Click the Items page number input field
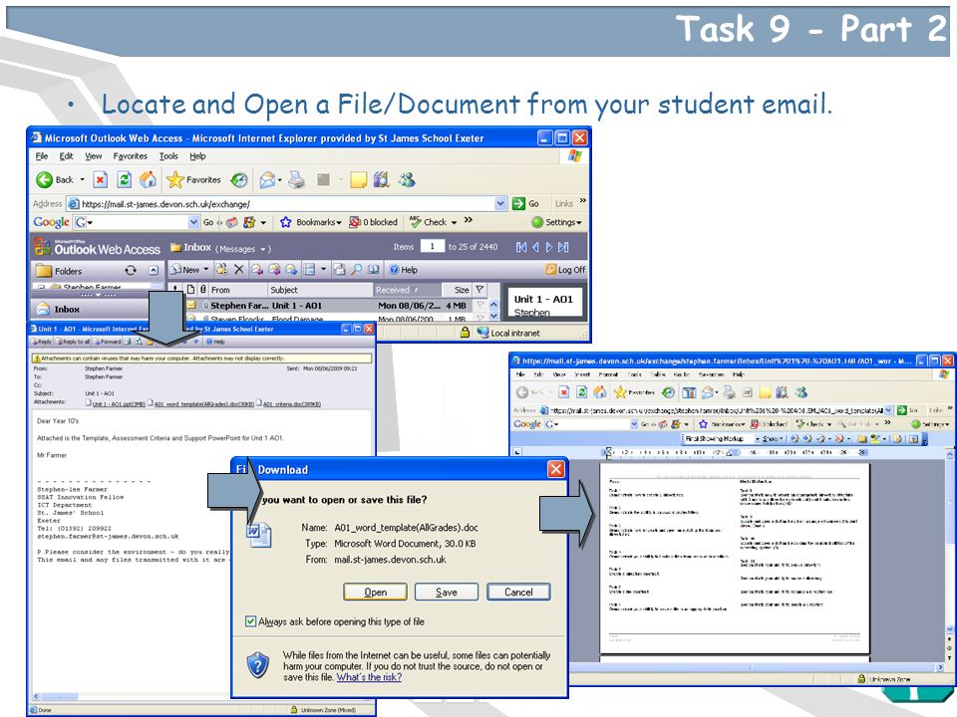This screenshot has height=717, width=957. click(432, 246)
